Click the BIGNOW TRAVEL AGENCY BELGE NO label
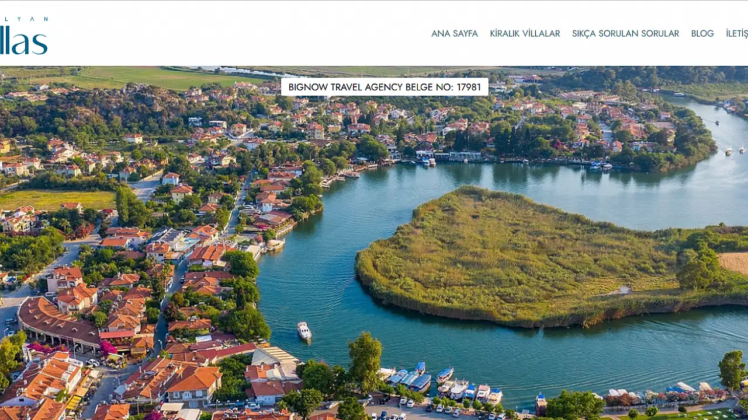Viewport: 748px width, 420px height. (385, 87)
